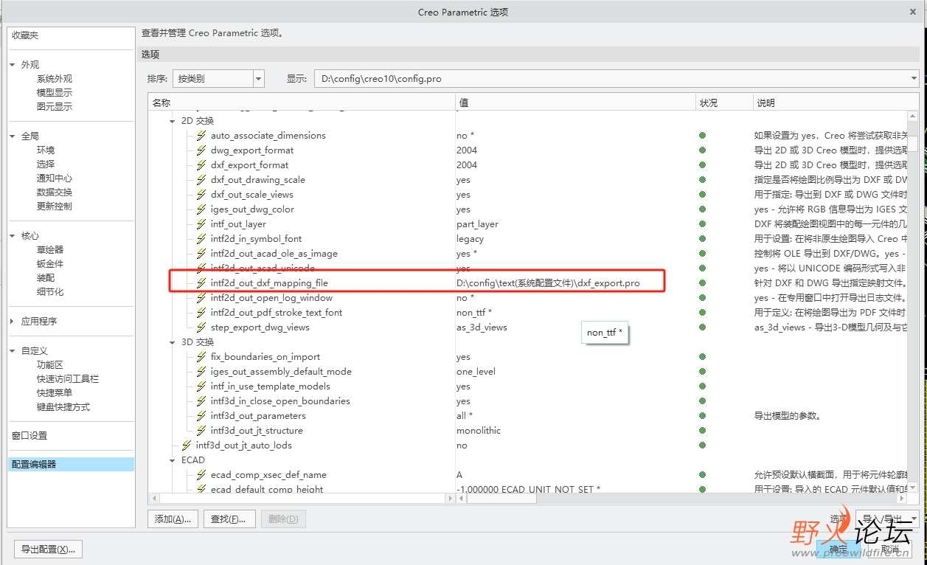Click value legacy of intf2d_in_symbol_font
Image resolution: width=927 pixels, height=565 pixels.
470,239
